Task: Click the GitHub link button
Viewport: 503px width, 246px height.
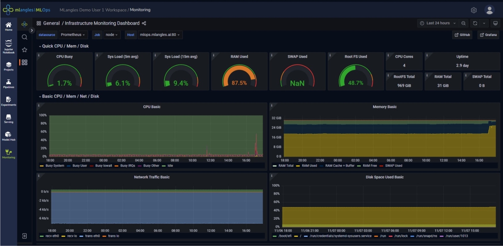Action: coord(462,35)
